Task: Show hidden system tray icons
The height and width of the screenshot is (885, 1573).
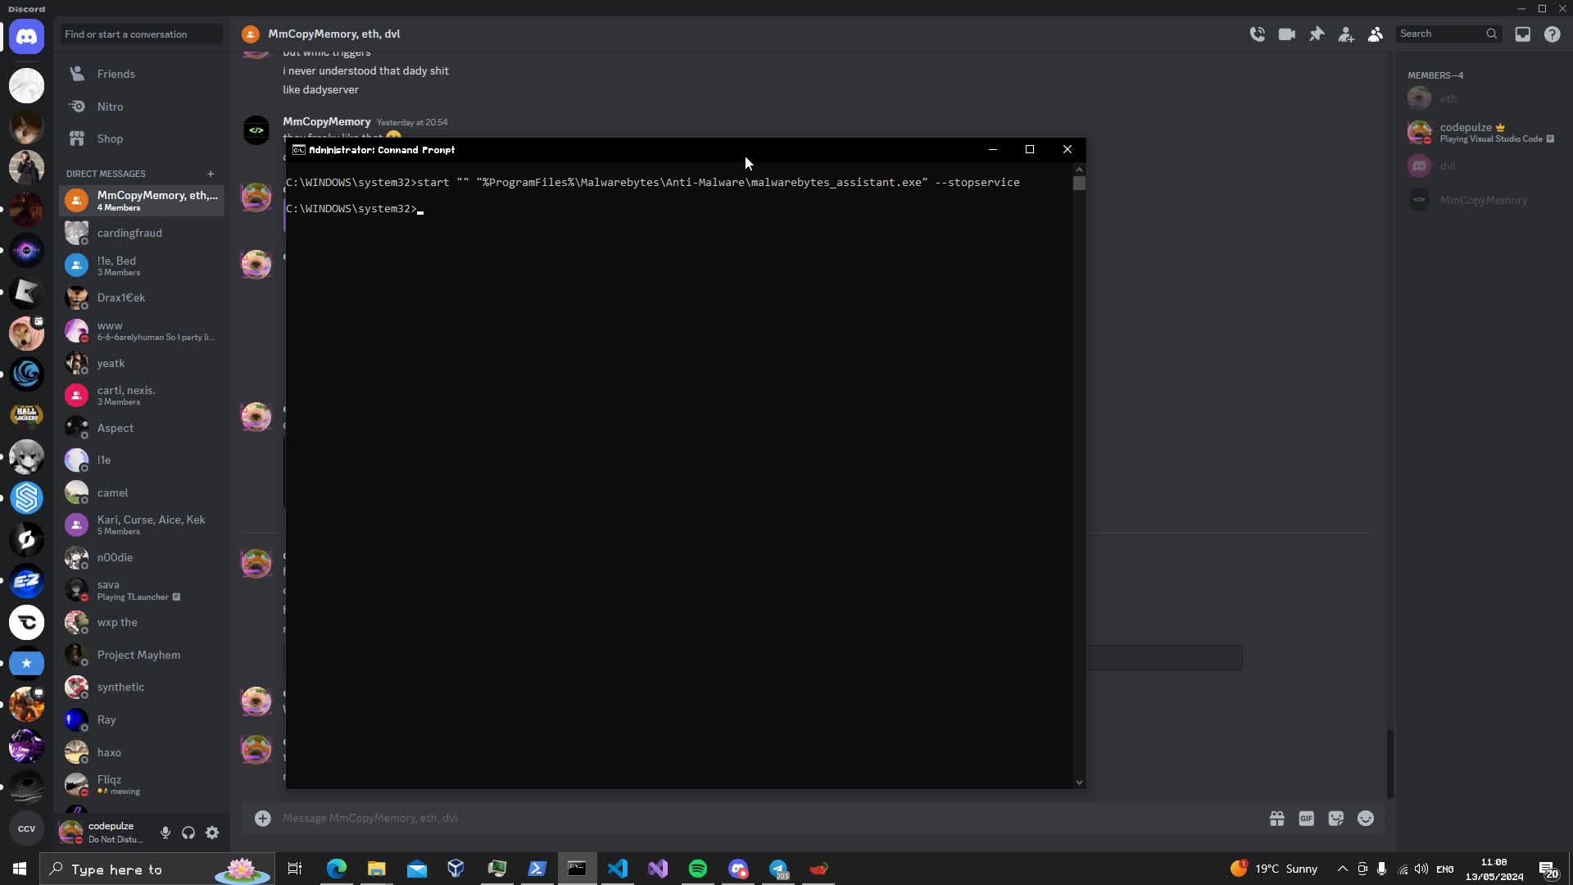Action: (x=1342, y=869)
